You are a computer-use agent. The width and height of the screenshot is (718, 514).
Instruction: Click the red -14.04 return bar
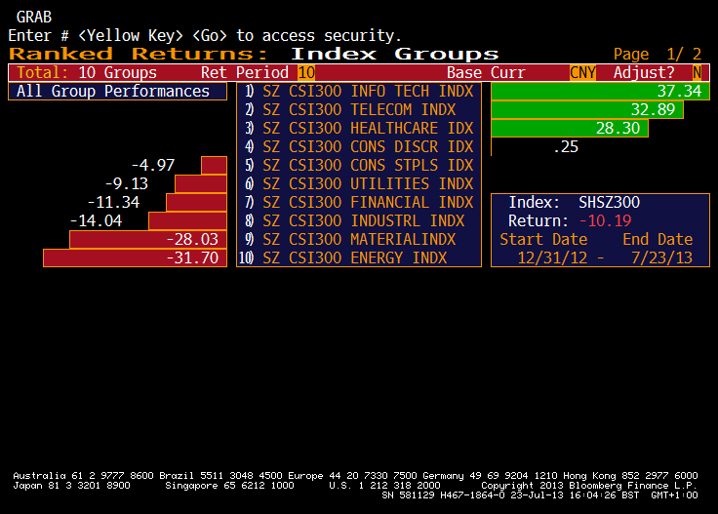187,221
